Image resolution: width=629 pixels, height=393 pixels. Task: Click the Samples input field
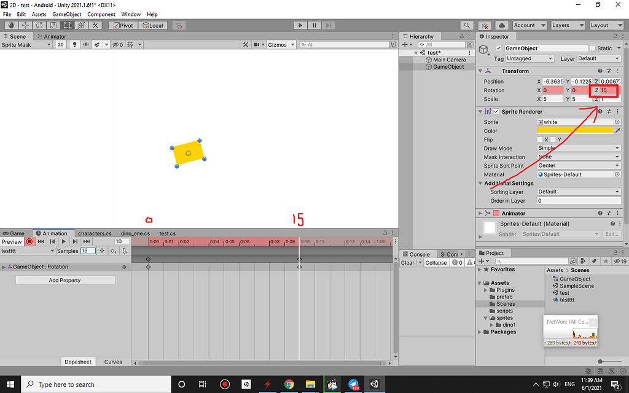click(88, 251)
